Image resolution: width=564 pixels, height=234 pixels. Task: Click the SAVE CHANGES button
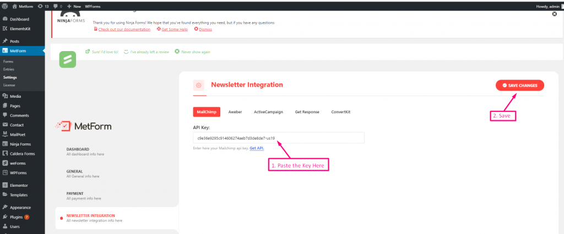(520, 86)
